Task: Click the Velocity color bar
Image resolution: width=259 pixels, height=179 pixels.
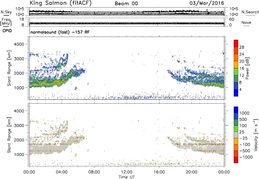Action: tap(236, 135)
